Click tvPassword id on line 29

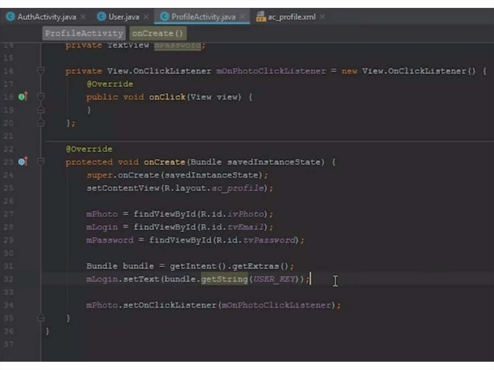click(269, 240)
